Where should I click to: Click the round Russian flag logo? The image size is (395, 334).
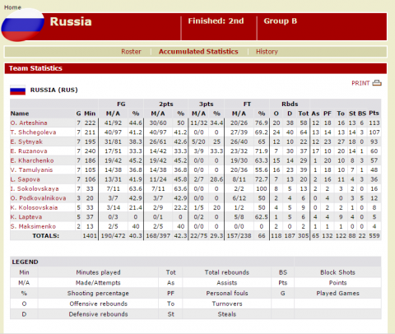click(23, 26)
